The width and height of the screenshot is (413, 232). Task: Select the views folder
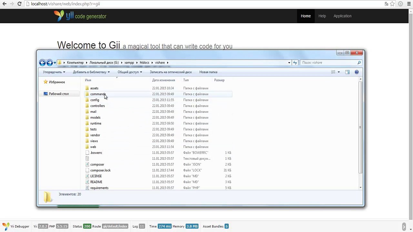click(94, 141)
